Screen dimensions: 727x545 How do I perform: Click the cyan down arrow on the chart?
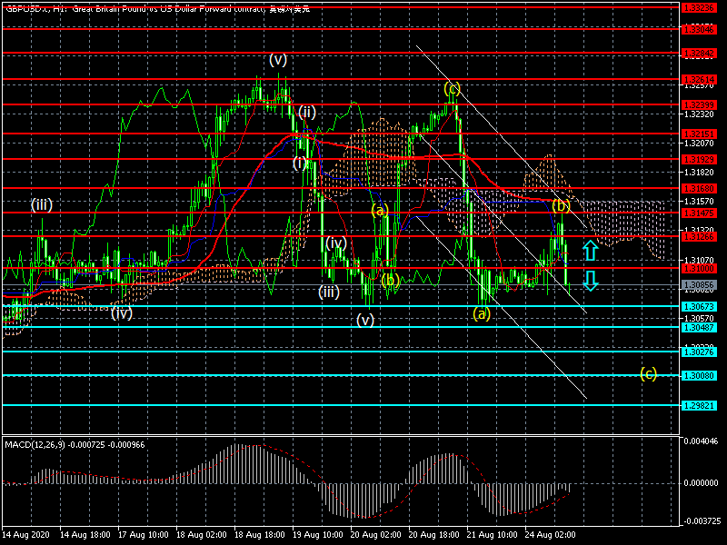click(x=590, y=281)
